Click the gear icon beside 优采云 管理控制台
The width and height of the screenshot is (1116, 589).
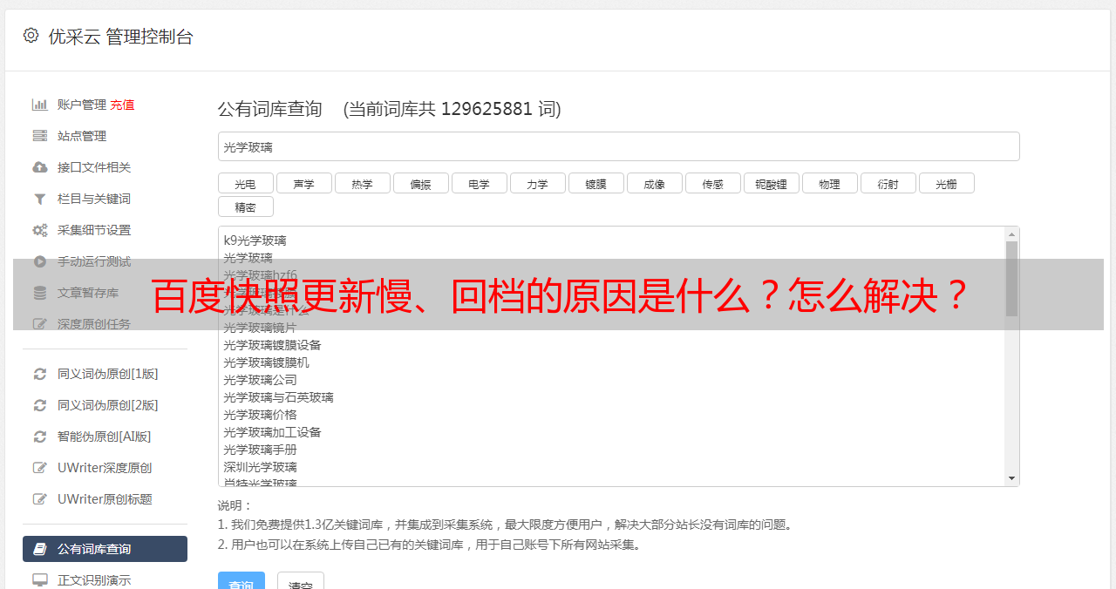point(31,36)
